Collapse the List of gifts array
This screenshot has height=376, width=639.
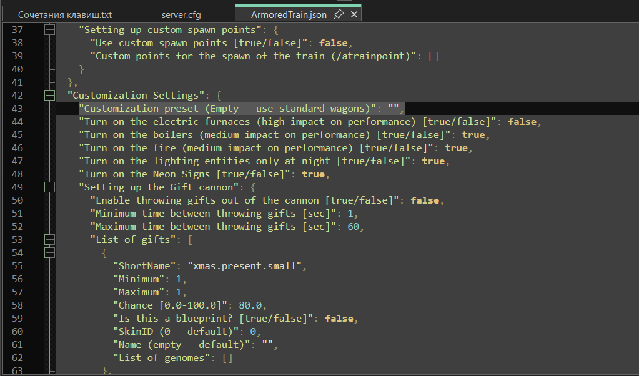point(49,240)
